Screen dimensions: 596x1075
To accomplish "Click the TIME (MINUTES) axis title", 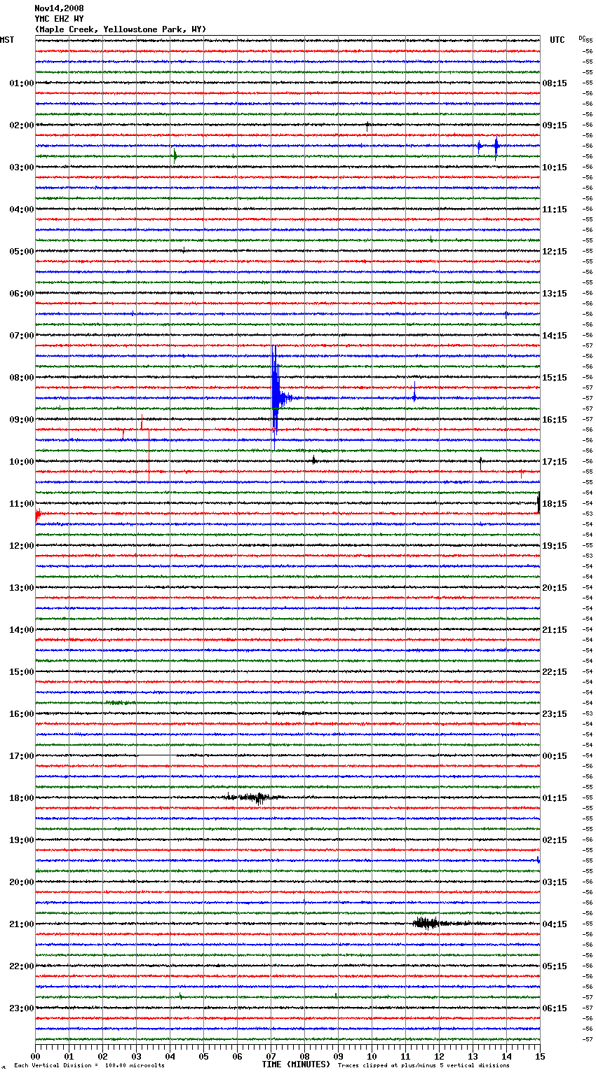I will pyautogui.click(x=296, y=1064).
